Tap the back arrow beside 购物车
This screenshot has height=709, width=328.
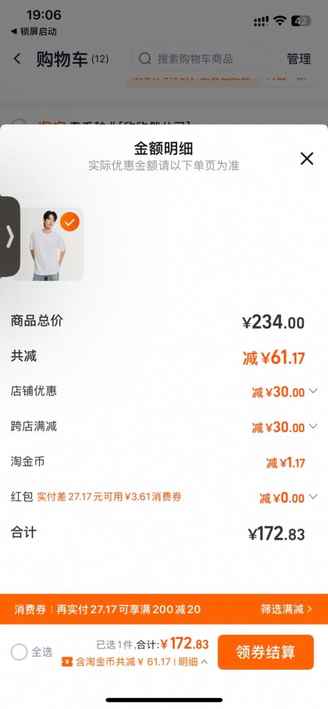click(x=17, y=58)
